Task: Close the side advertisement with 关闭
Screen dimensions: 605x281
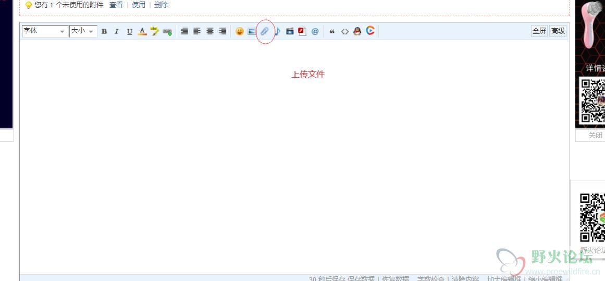Action: (595, 135)
